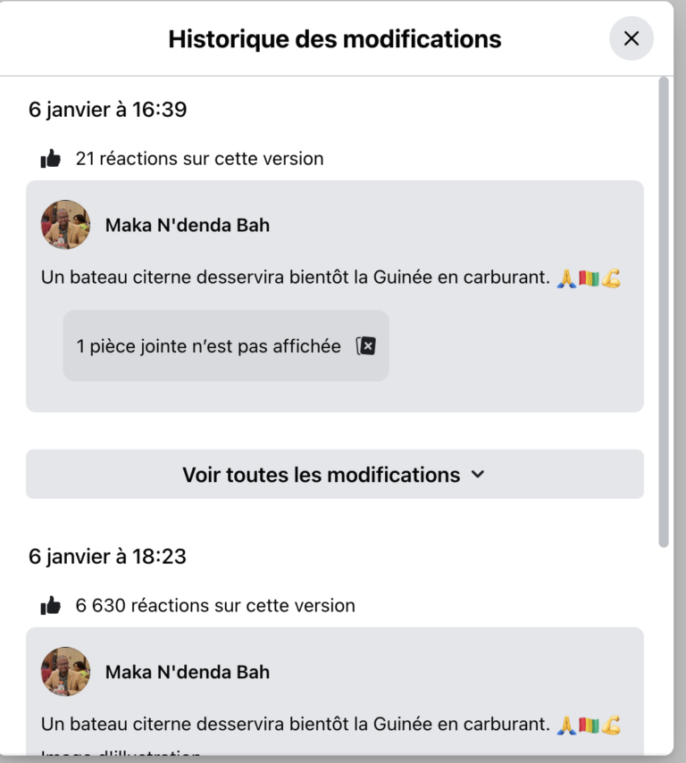Expand Voir toutes les modifications
This screenshot has width=686, height=763.
tap(335, 474)
